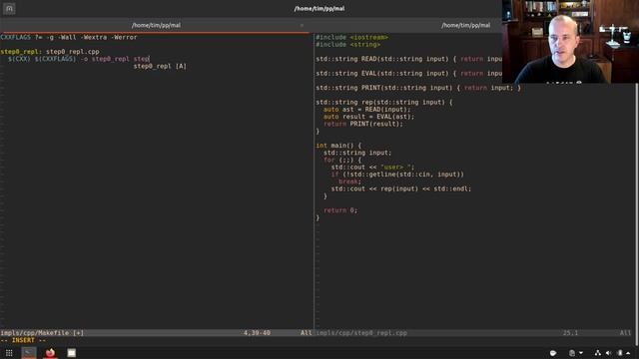Close the left terminal tab

[x=302, y=25]
